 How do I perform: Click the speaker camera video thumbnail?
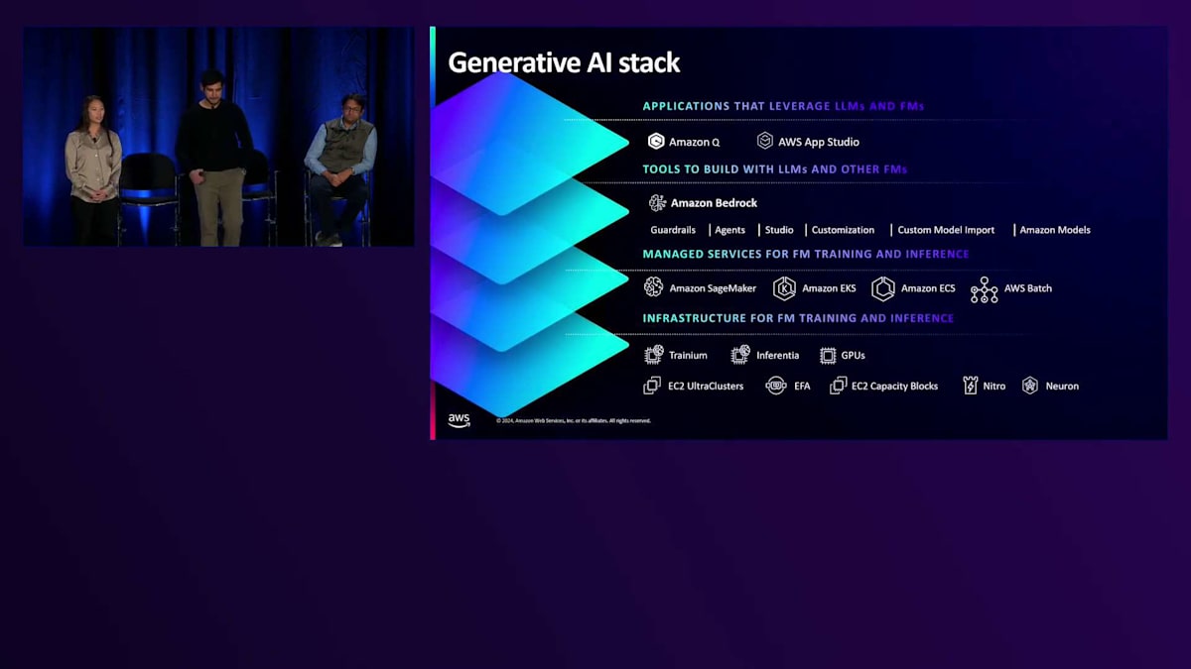[218, 137]
